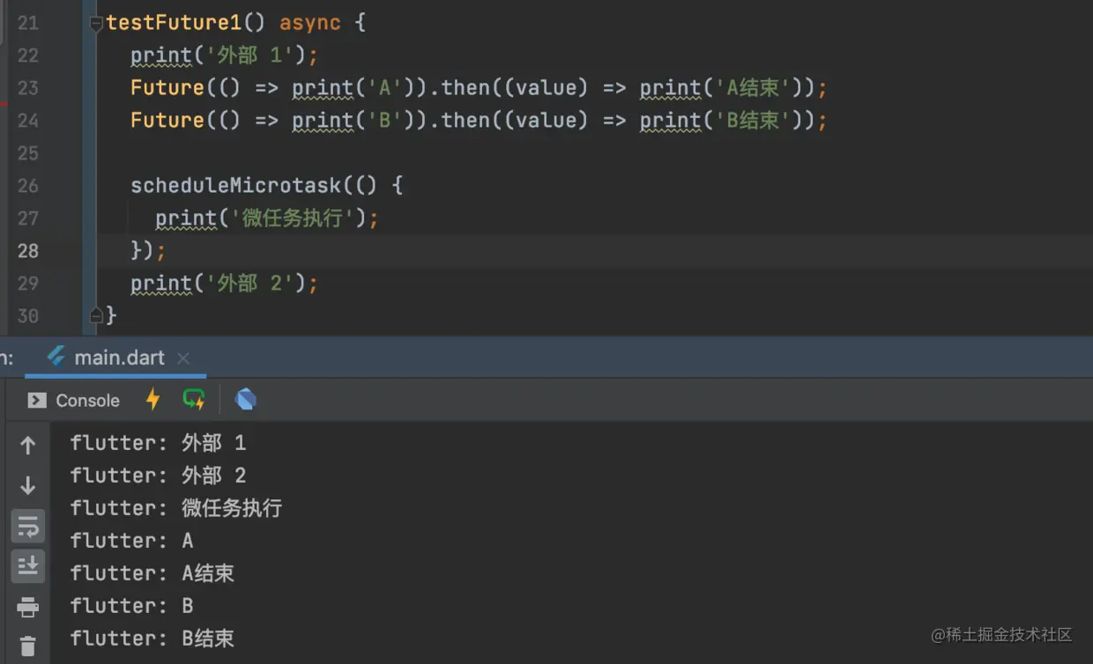The image size is (1093, 664).
Task: Collapse testFuture1 function fold marker on line 21
Action: [96, 25]
